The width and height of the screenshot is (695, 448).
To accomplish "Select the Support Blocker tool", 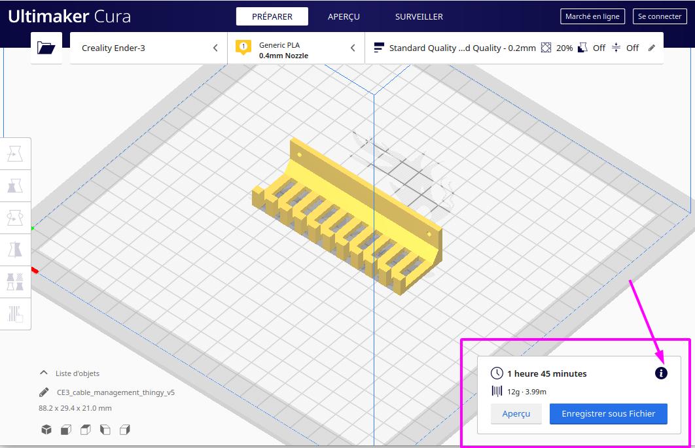I will 15,314.
